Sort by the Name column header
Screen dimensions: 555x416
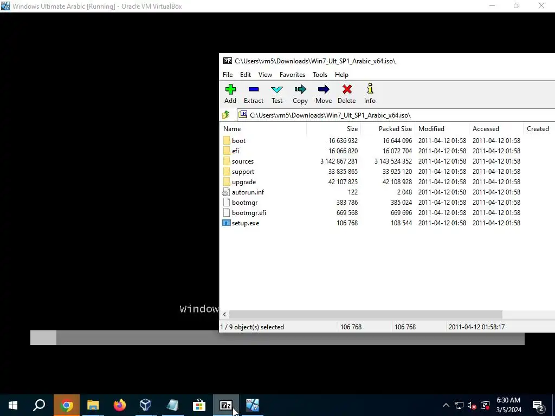[x=263, y=129]
